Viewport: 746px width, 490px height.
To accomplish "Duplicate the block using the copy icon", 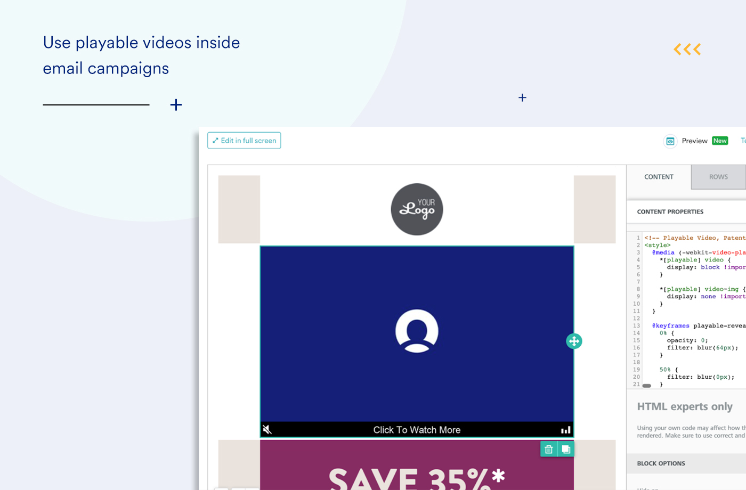I will 565,449.
